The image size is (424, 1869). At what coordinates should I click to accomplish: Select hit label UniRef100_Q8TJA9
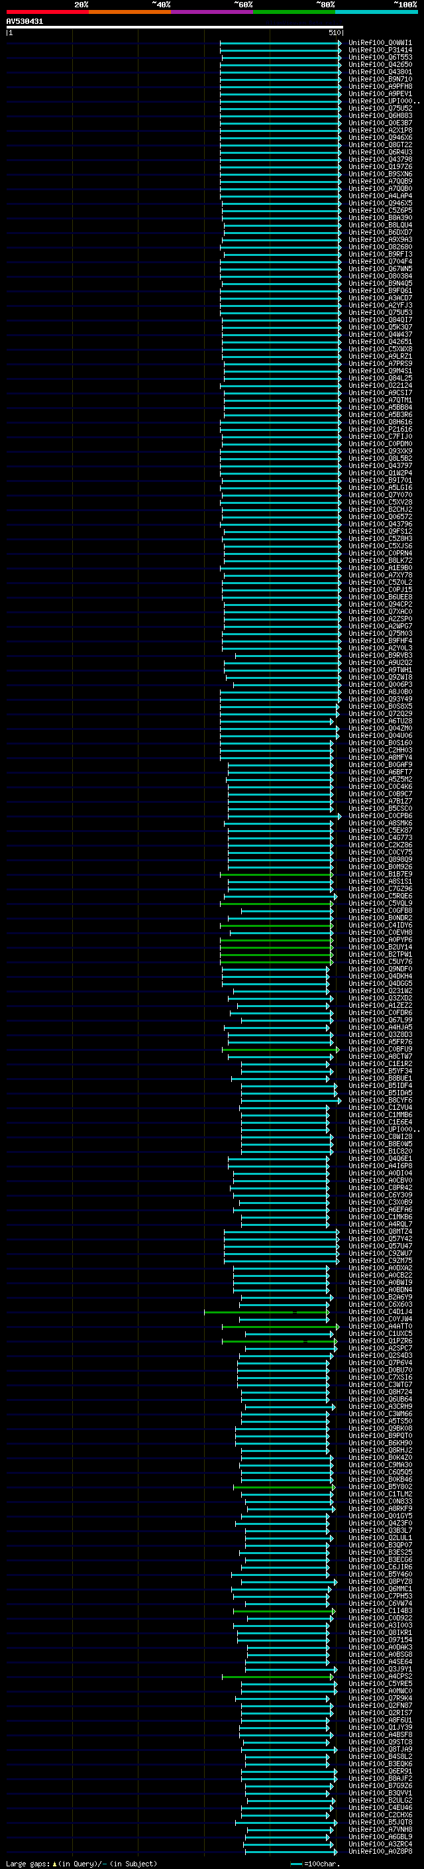click(x=380, y=1750)
